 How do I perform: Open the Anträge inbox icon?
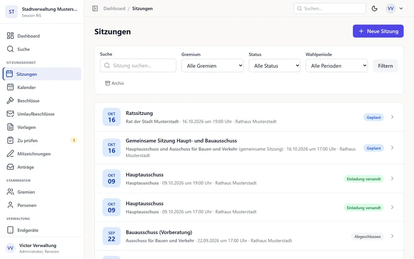(10, 167)
